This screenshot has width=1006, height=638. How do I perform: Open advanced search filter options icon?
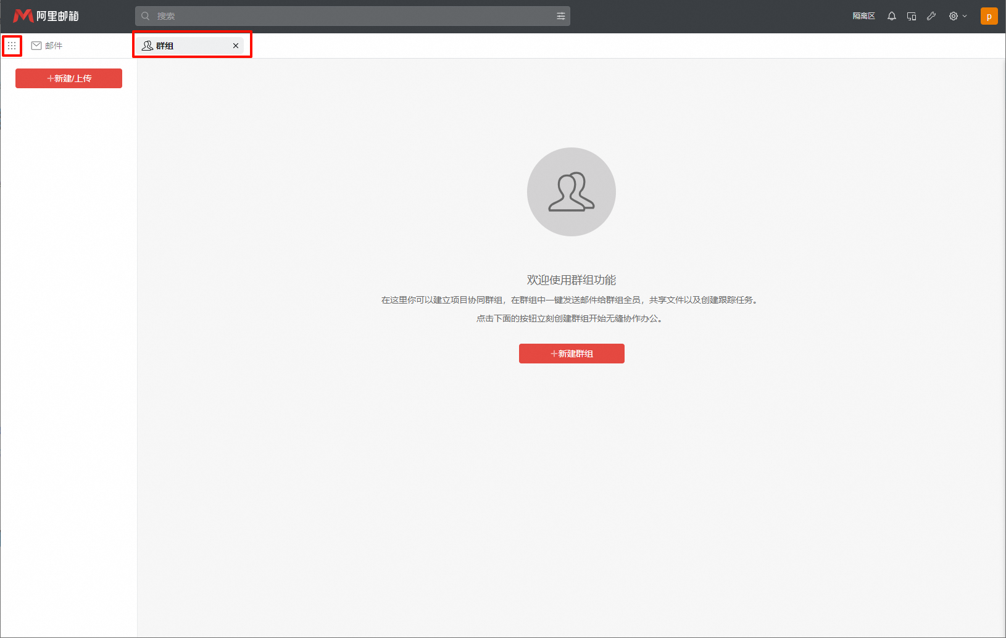(561, 16)
